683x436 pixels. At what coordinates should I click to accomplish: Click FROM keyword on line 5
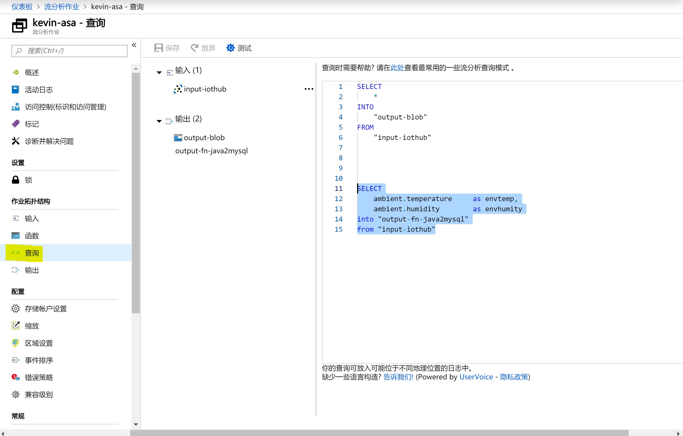[x=365, y=127]
